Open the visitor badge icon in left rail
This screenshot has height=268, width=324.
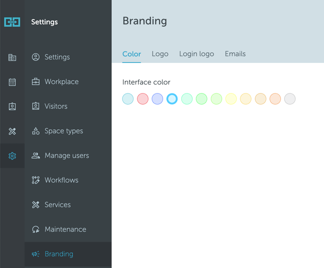12,107
